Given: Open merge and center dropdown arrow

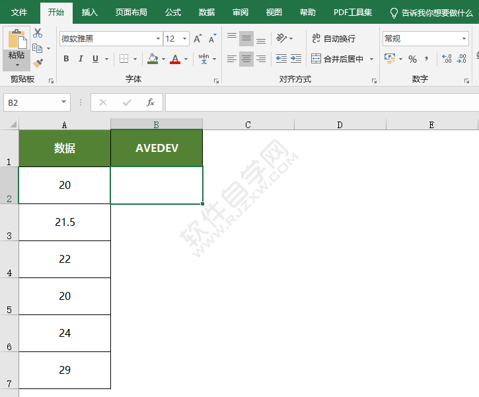Looking at the screenshot, I should coord(372,59).
